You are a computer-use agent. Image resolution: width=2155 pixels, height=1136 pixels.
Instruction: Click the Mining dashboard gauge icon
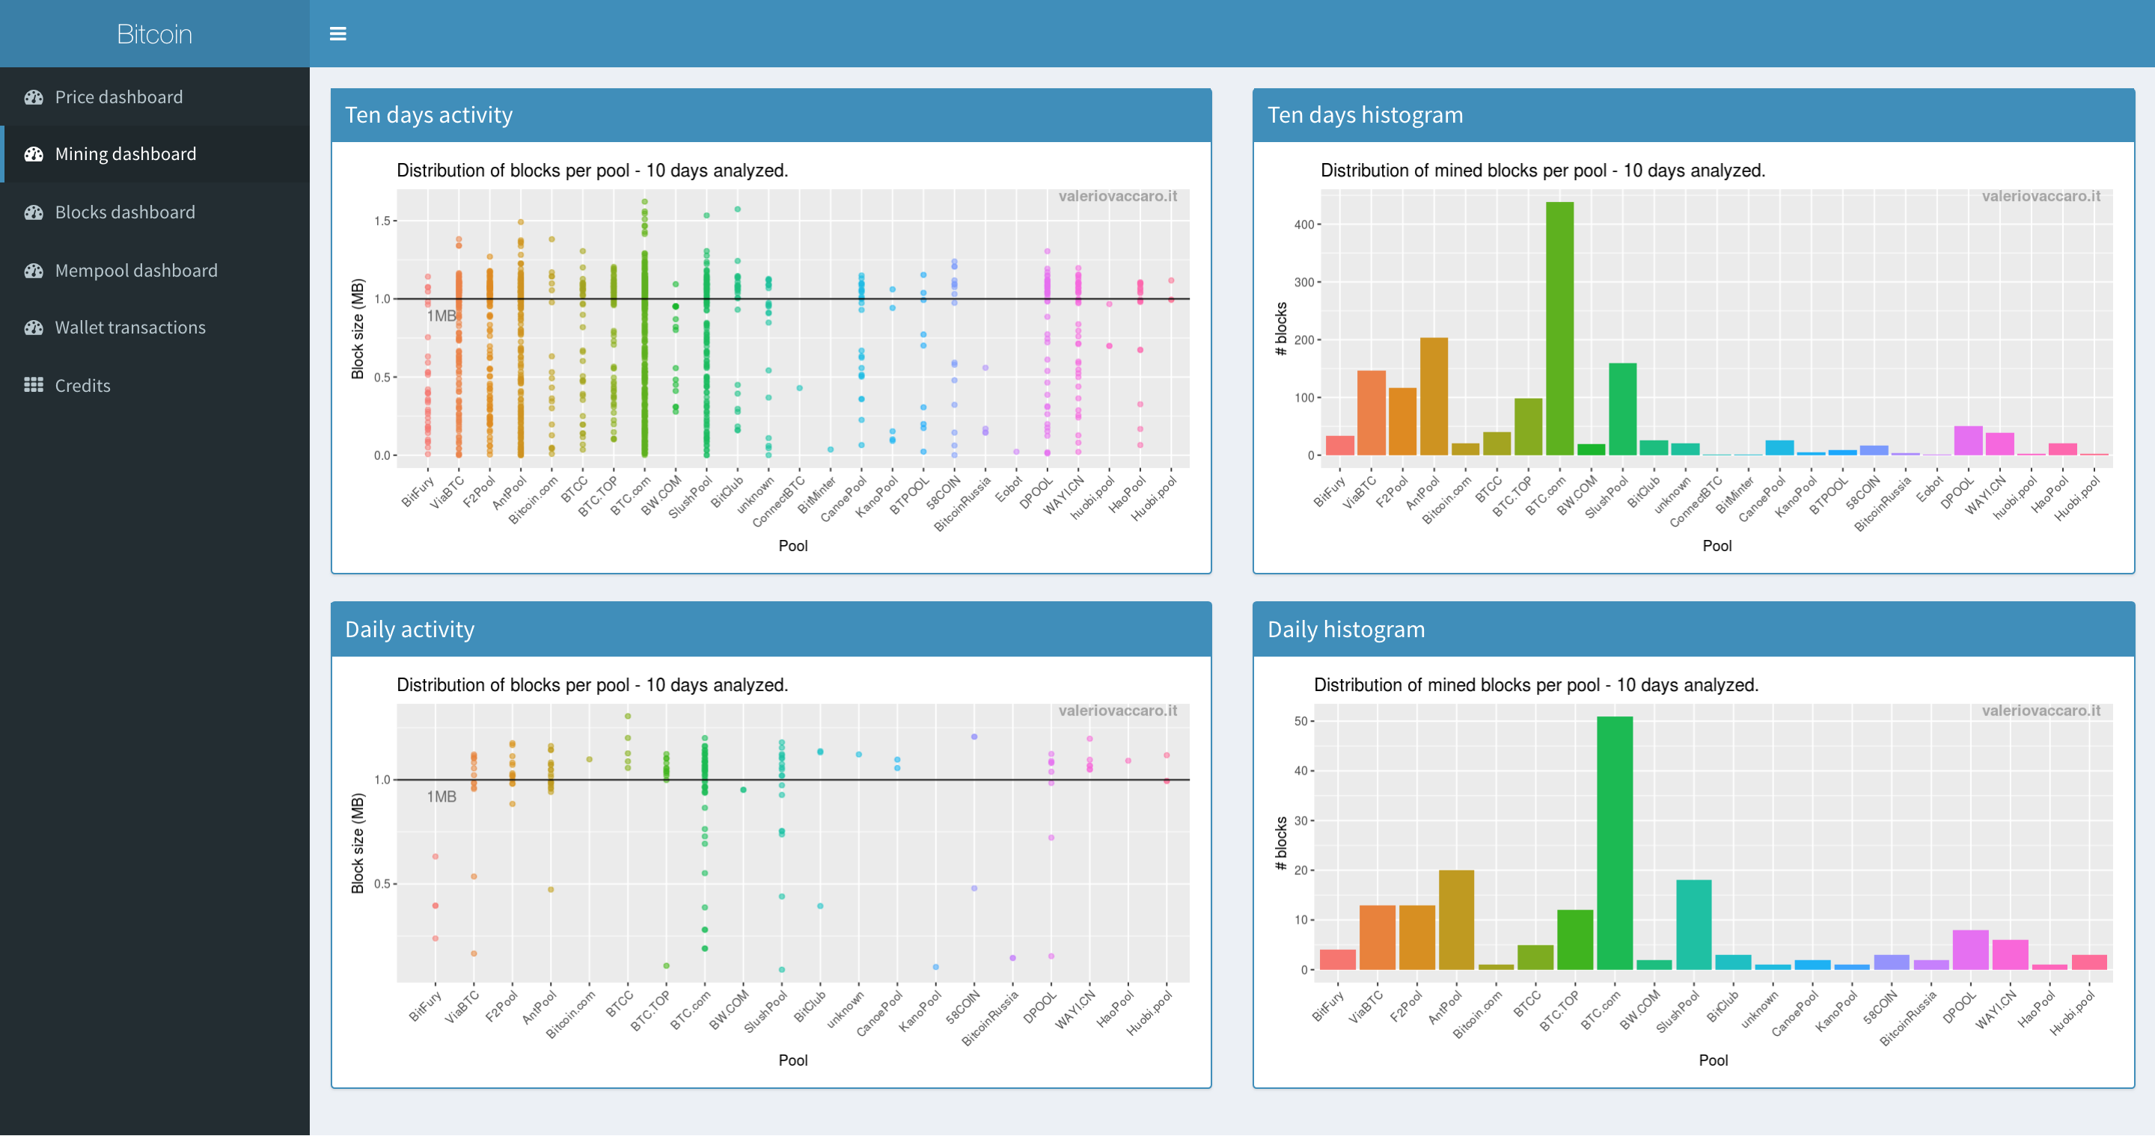pyautogui.click(x=34, y=154)
